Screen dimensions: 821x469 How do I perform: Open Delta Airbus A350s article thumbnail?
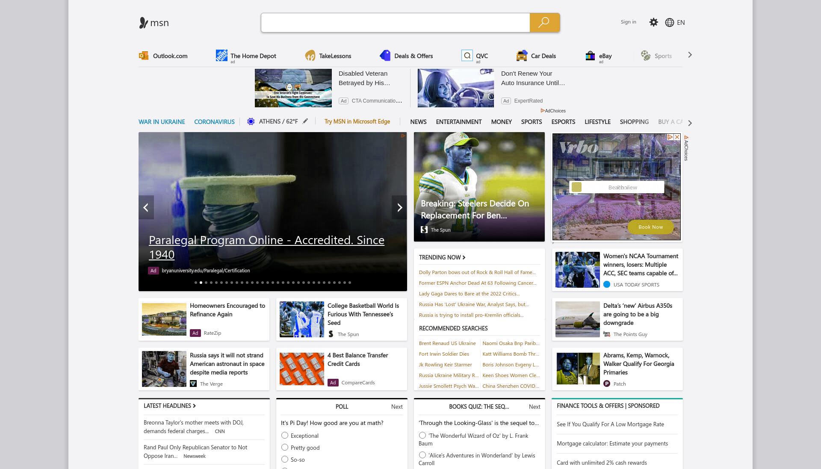578,319
